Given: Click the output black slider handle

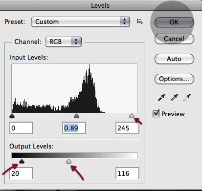Looking at the screenshot, I should click(x=22, y=161).
